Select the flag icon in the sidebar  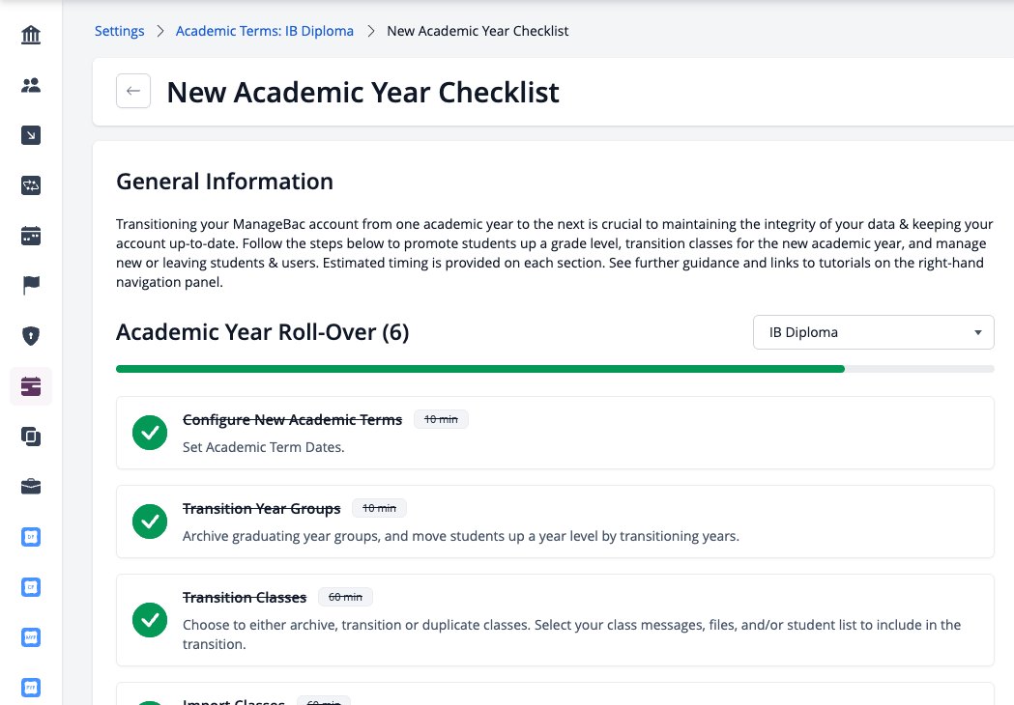(30, 285)
